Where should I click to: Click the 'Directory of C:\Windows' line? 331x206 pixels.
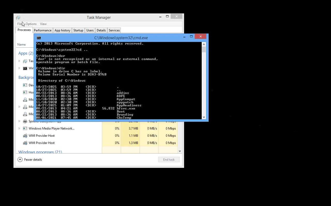pyautogui.click(x=62, y=81)
